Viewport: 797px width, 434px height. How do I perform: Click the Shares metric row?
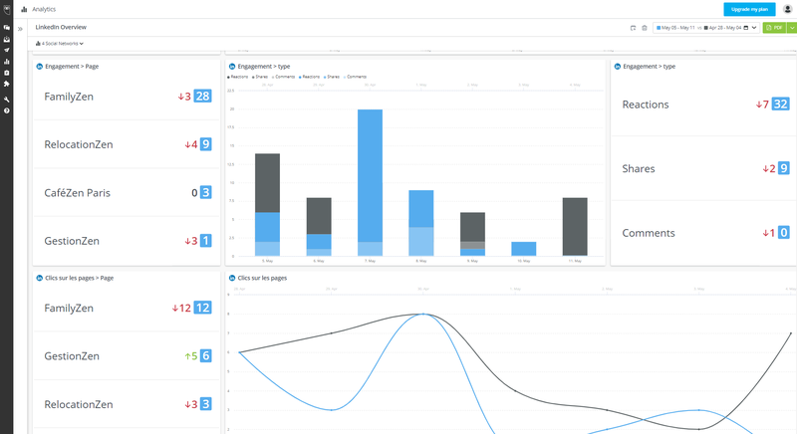point(703,168)
